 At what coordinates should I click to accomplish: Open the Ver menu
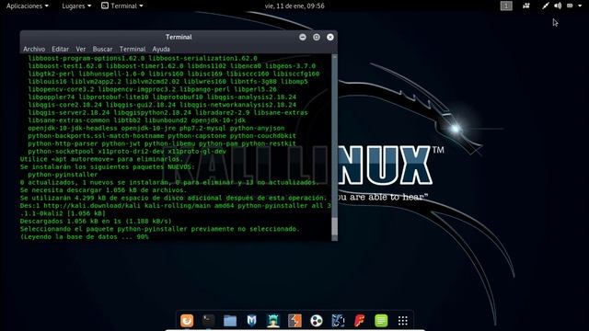point(80,49)
